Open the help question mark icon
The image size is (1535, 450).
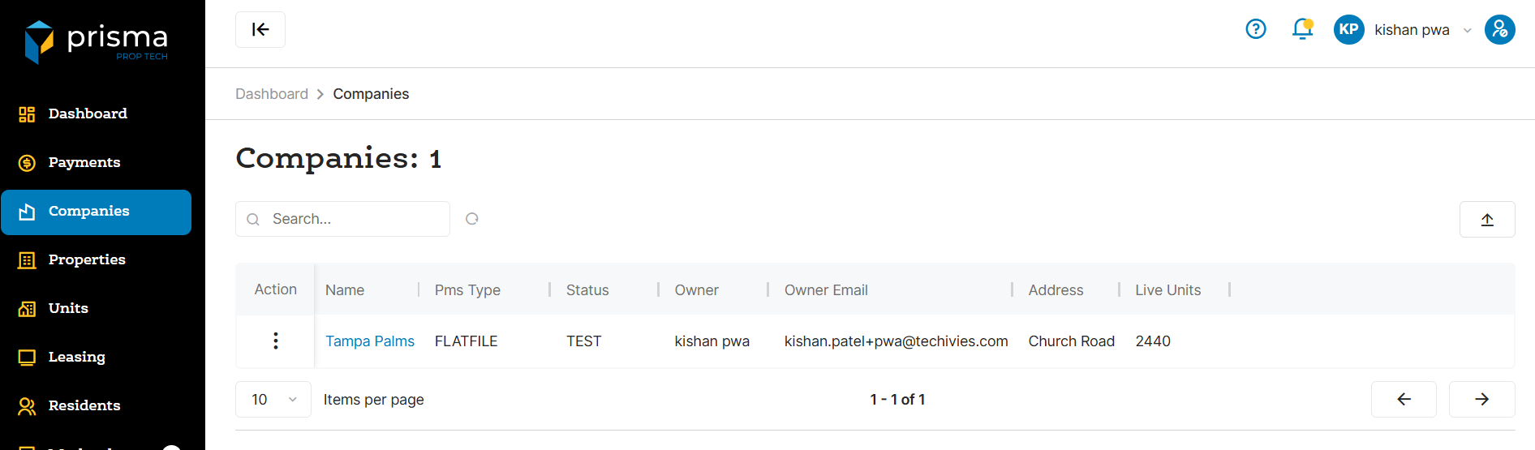pos(1255,30)
